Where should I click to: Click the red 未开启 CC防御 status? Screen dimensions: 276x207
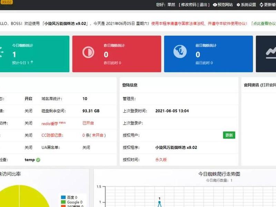98,135
